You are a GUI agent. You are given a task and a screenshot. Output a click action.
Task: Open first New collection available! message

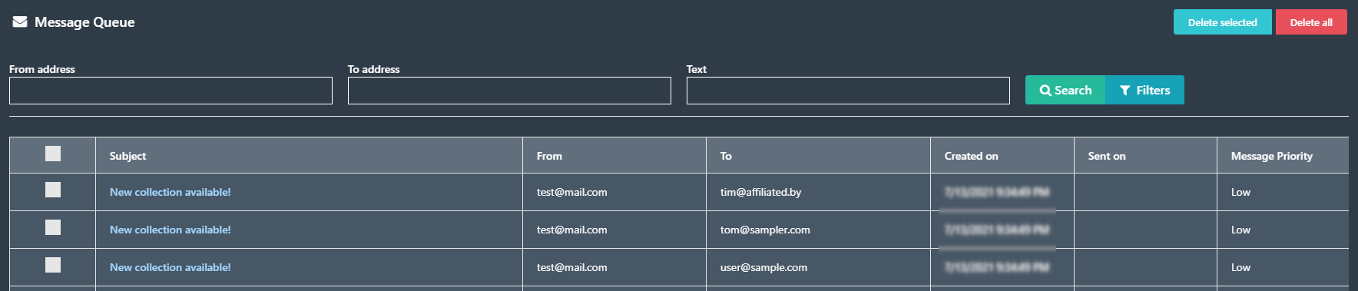pyautogui.click(x=170, y=192)
